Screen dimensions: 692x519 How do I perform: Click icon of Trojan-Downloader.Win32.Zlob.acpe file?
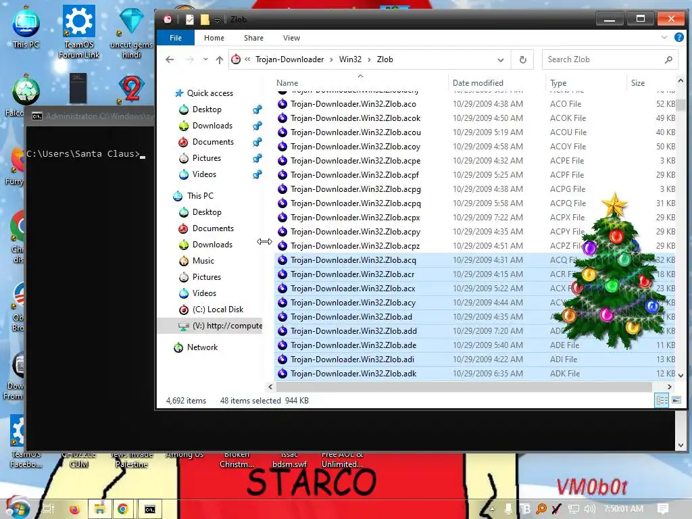click(x=282, y=161)
